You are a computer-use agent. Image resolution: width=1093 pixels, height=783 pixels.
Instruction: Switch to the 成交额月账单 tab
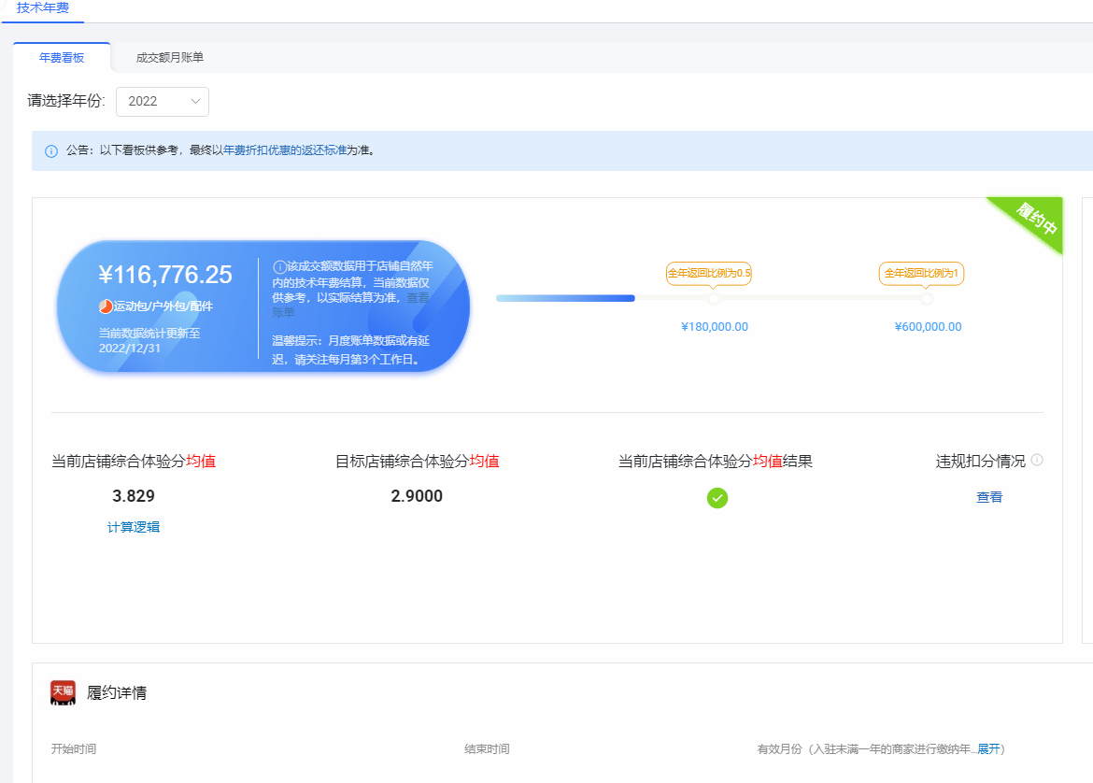[169, 57]
